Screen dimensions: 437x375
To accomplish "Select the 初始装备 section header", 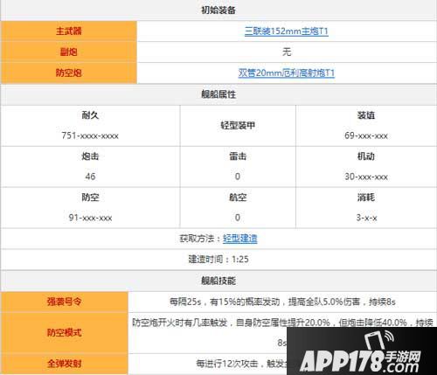I will coord(218,10).
